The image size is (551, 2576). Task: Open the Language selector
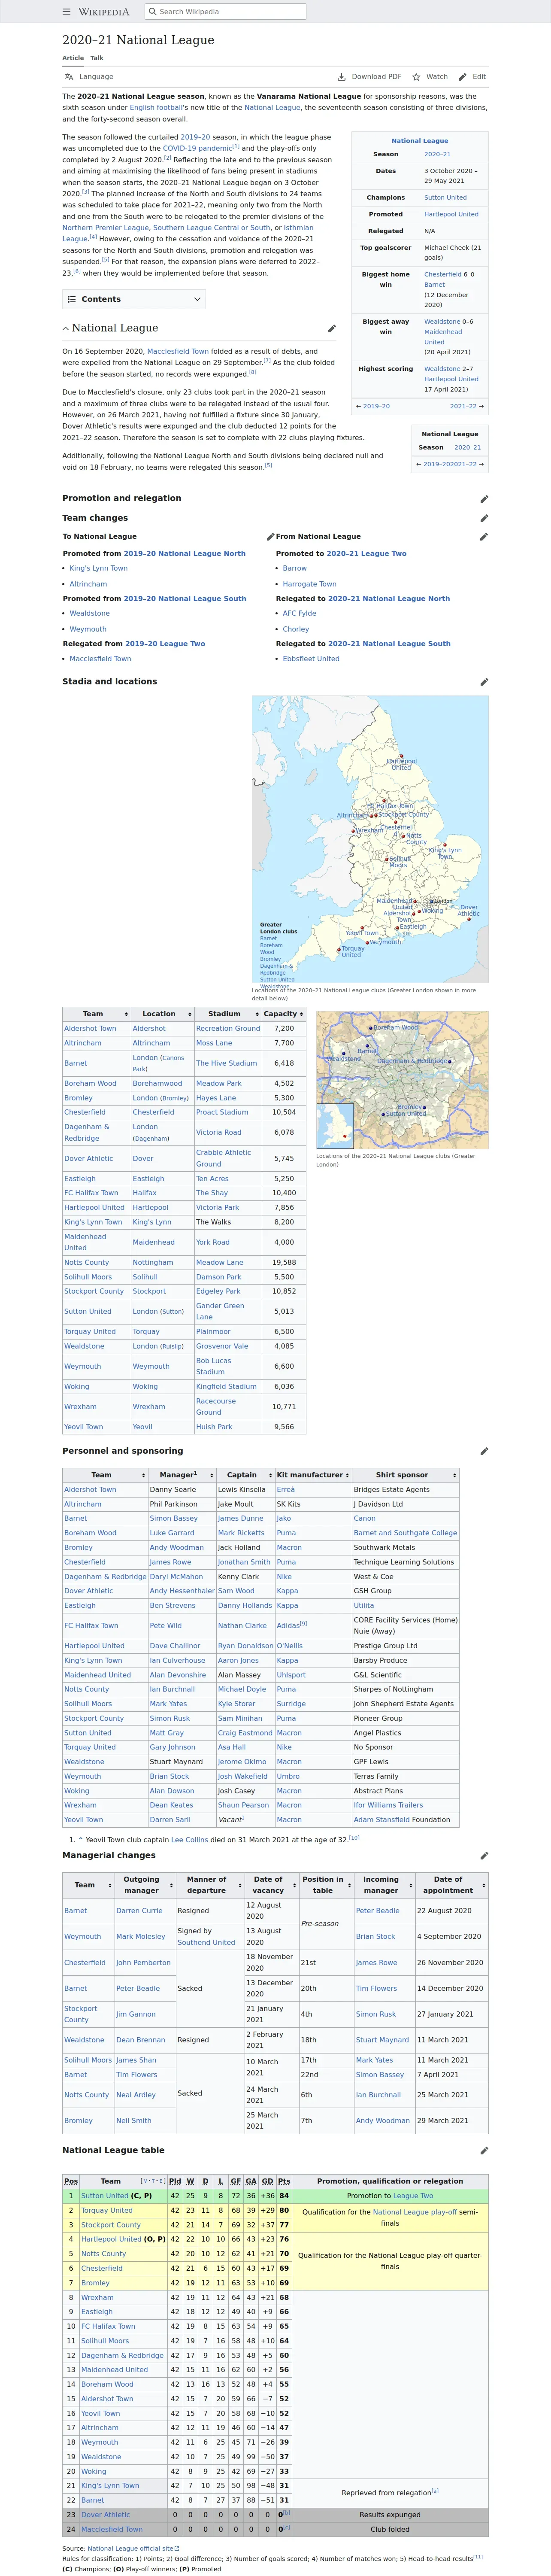click(x=88, y=77)
